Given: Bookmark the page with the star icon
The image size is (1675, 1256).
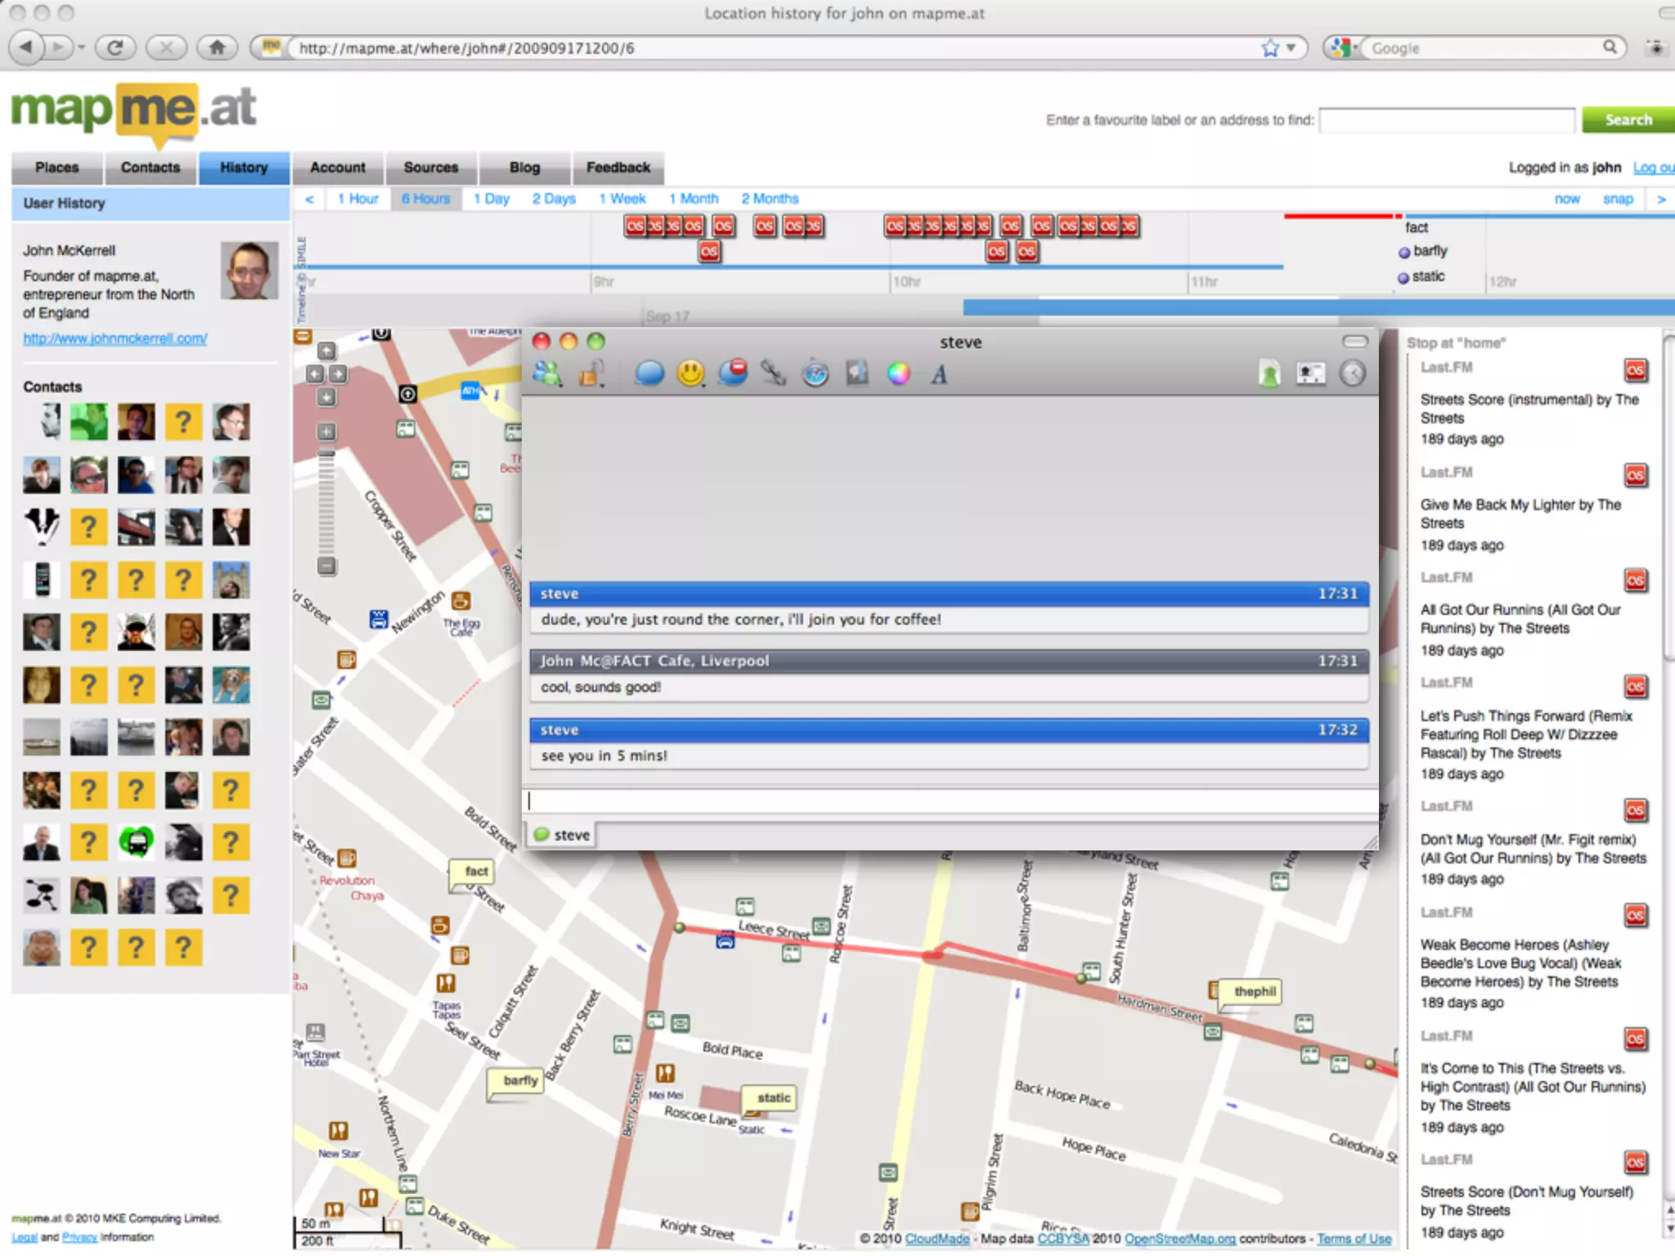Looking at the screenshot, I should pyautogui.click(x=1269, y=48).
